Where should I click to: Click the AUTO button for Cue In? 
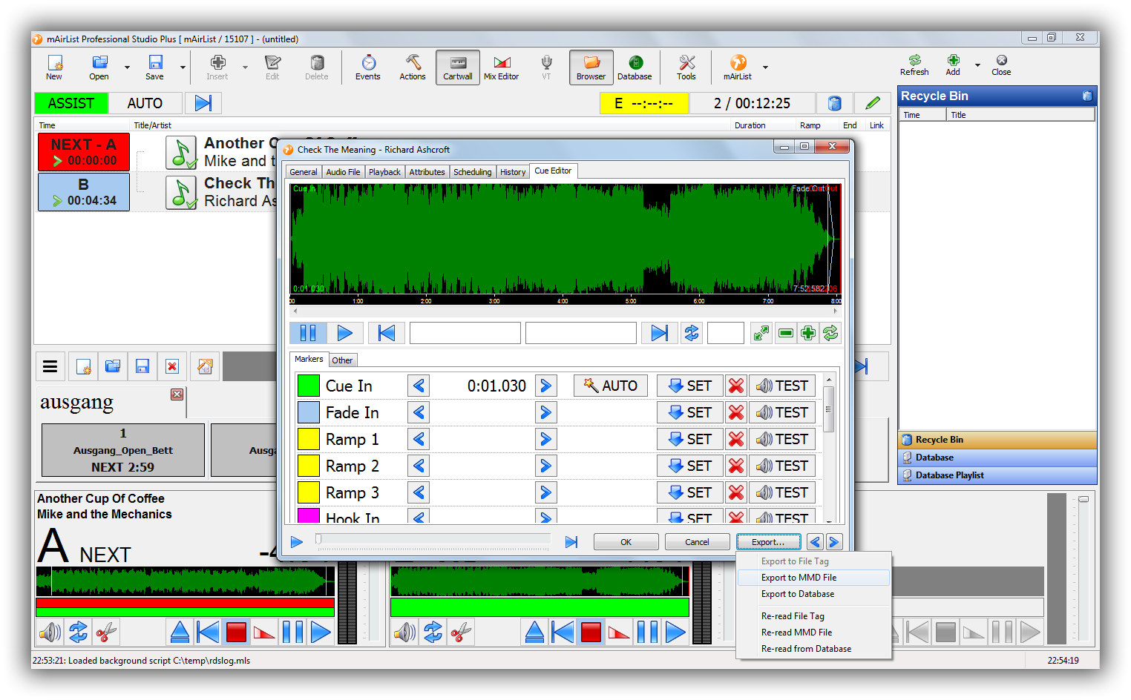coord(611,386)
